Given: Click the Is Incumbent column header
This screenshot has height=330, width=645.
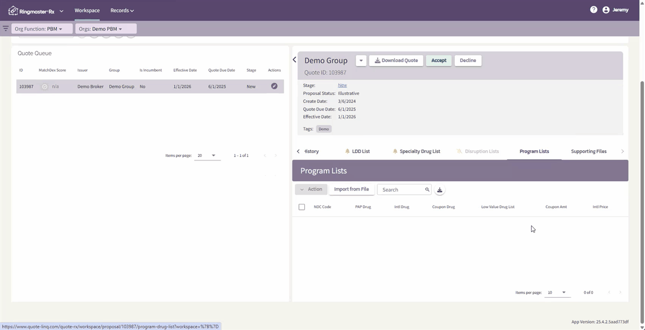Looking at the screenshot, I should tap(150, 70).
